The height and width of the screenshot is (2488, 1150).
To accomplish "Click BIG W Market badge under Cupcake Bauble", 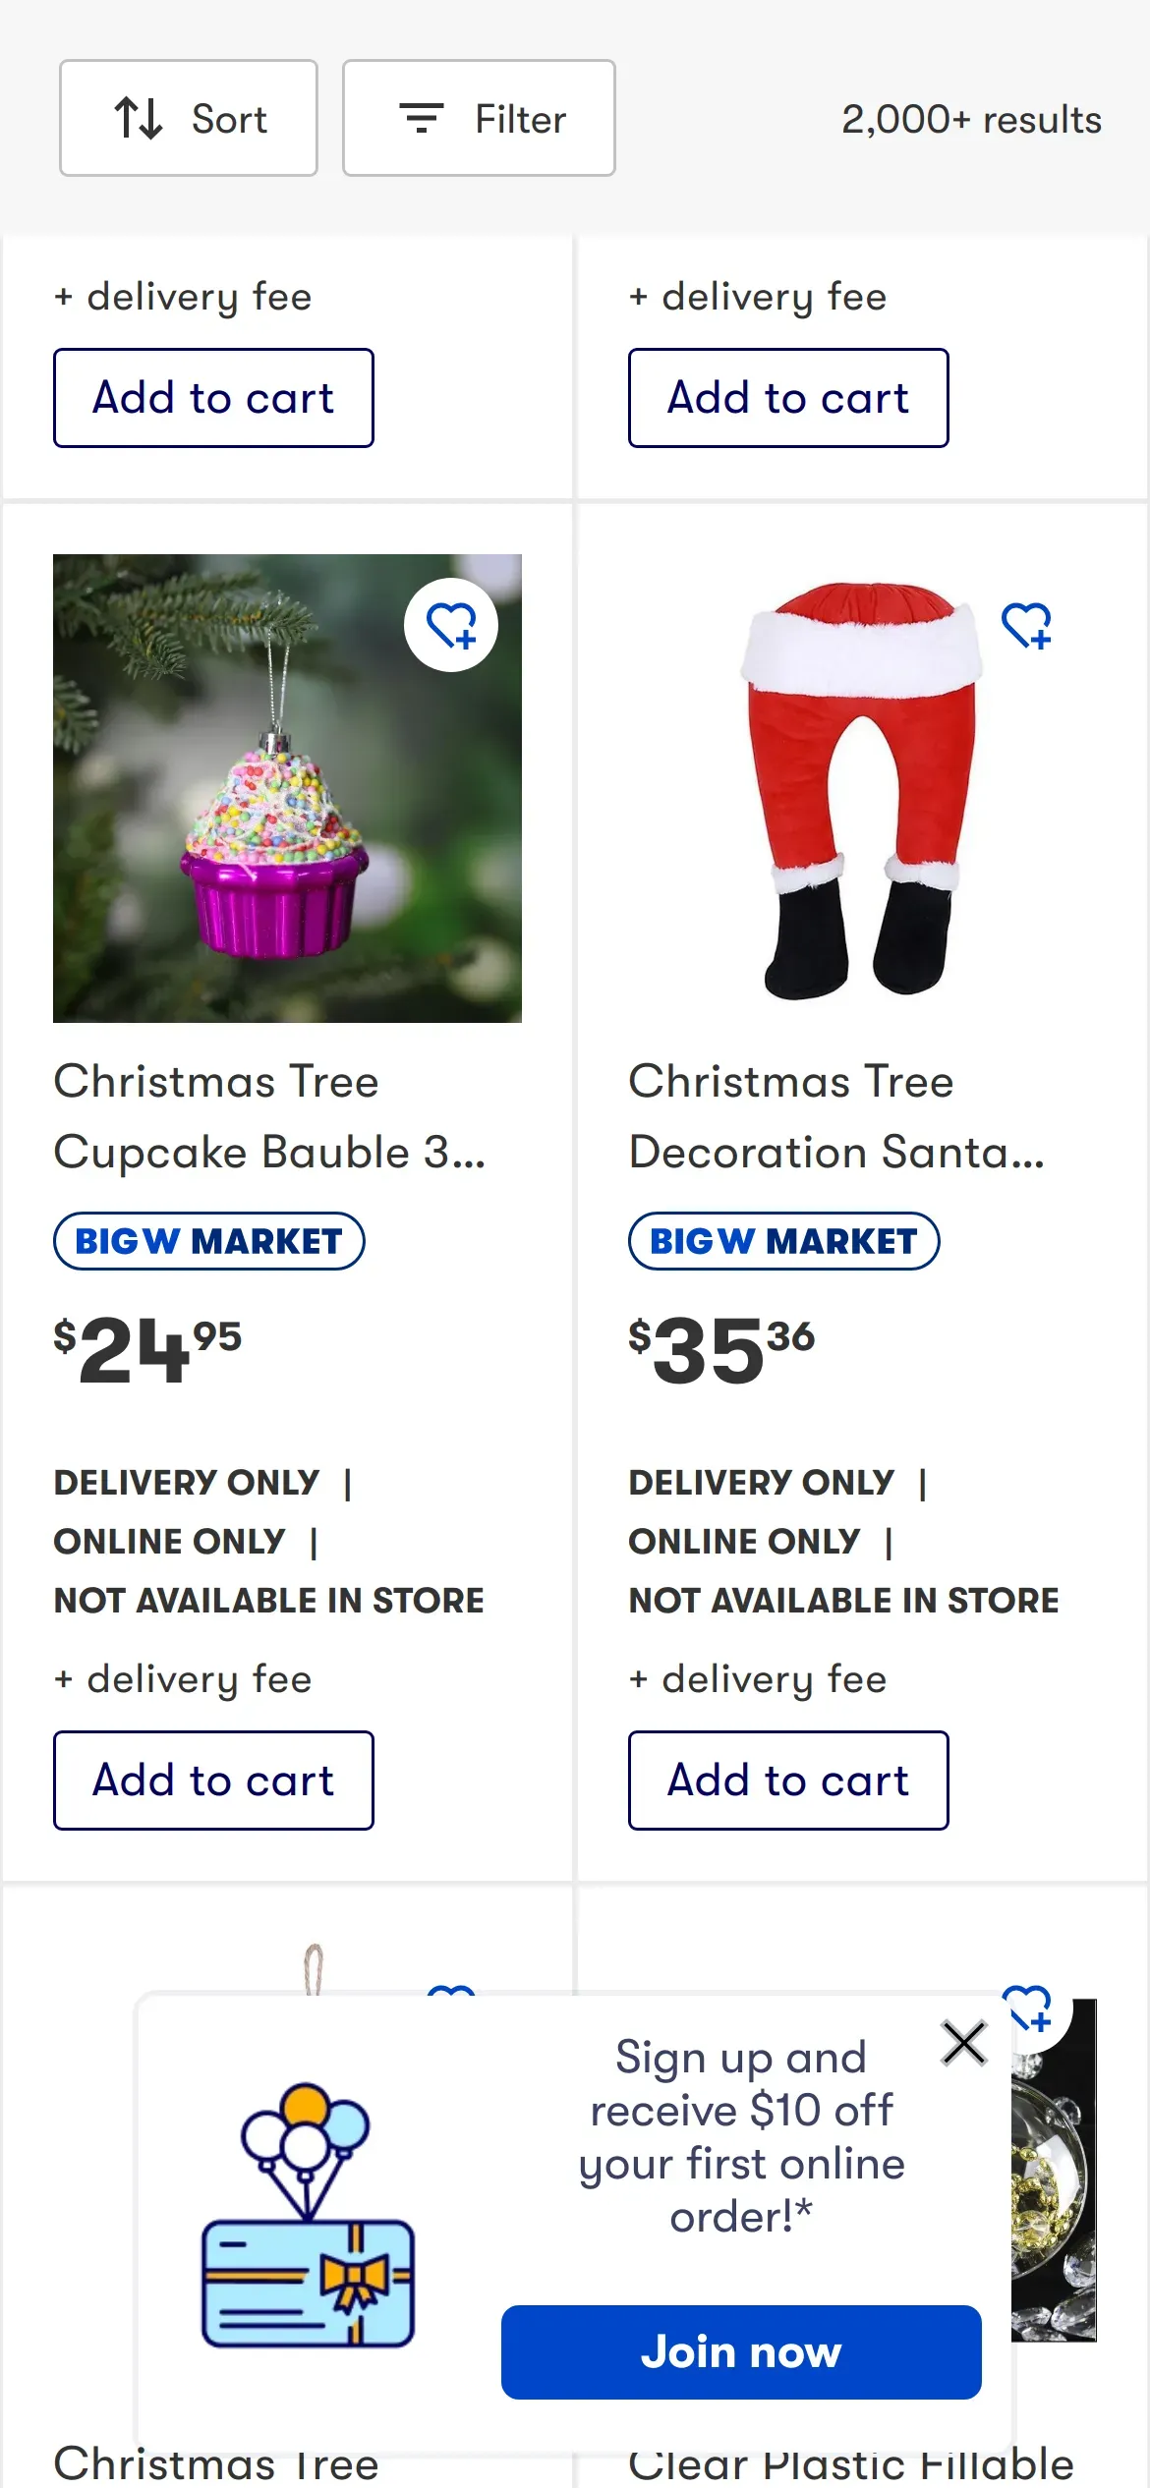I will 208,1241.
